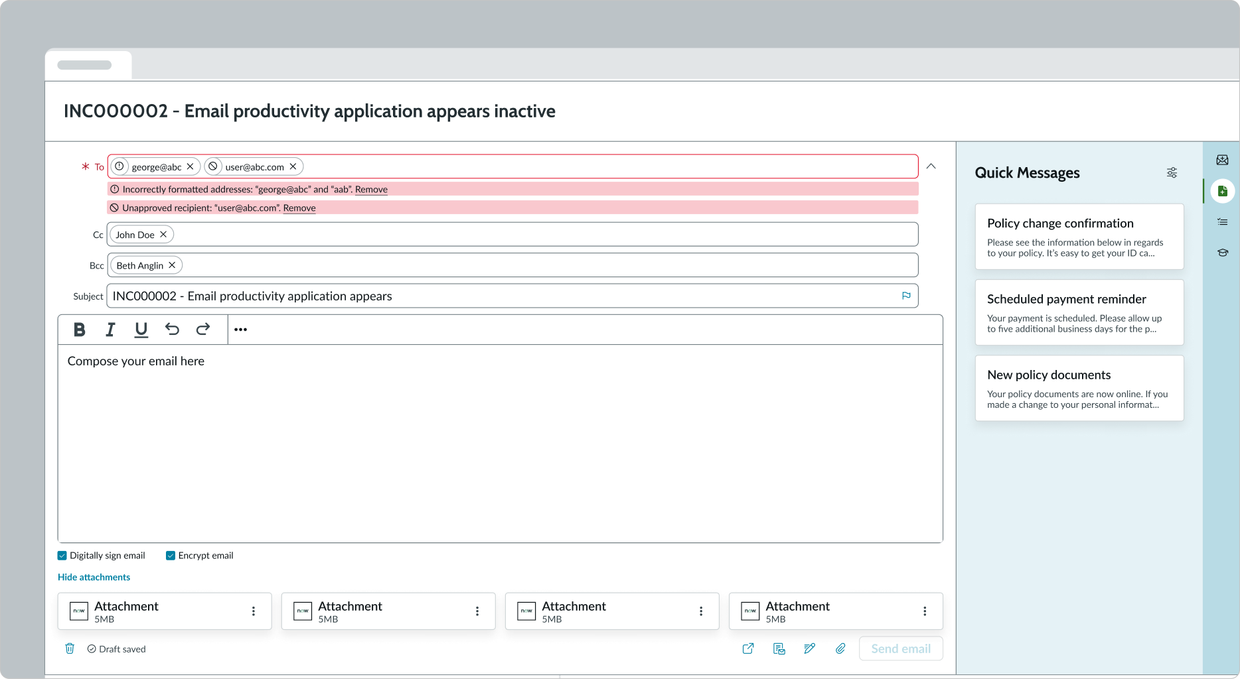Click the undo icon in the editor toolbar
The height and width of the screenshot is (679, 1240).
tap(172, 330)
